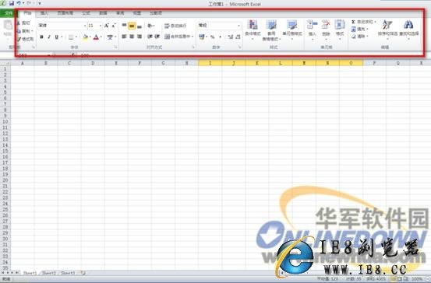431x283 pixels.
Task: Toggle Underline formatting button
Action: click(x=57, y=37)
